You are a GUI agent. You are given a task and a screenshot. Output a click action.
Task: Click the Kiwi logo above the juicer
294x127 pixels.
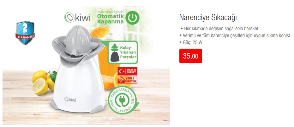[77, 17]
